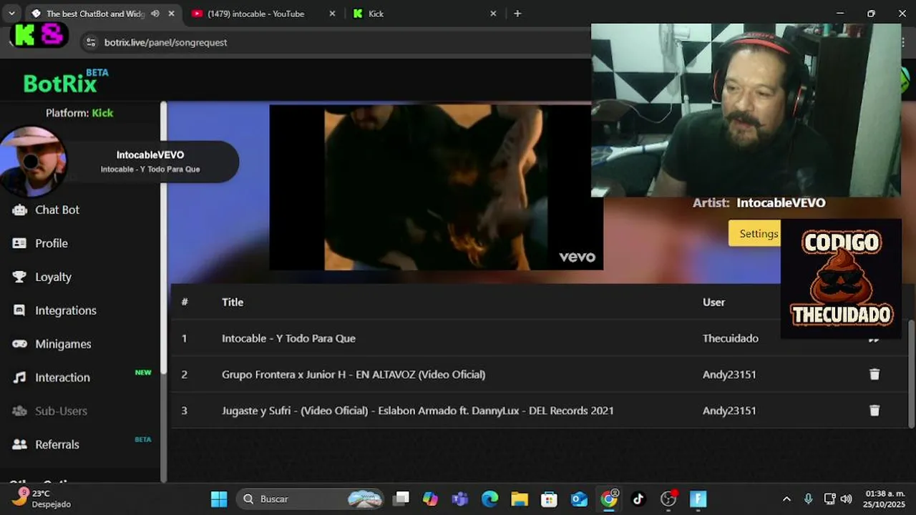The width and height of the screenshot is (916, 515).
Task: Open Microsoft Edge from the taskbar
Action: (489, 499)
